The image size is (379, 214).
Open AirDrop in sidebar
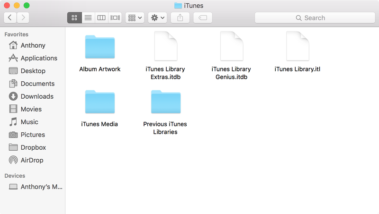(33, 160)
